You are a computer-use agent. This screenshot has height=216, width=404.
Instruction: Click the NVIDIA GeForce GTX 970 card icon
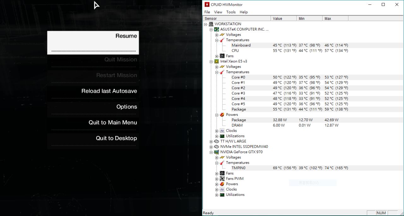217,152
